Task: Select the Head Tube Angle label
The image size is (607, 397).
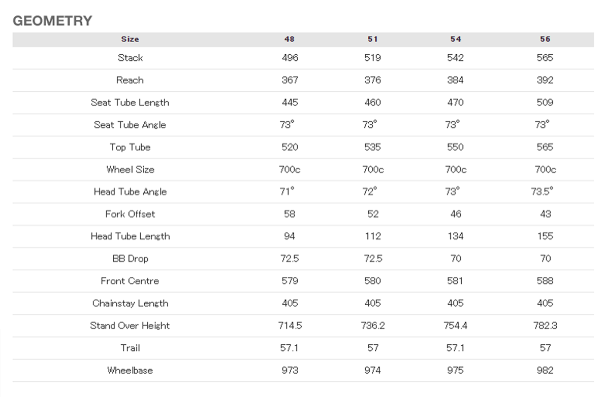Action: pos(130,192)
